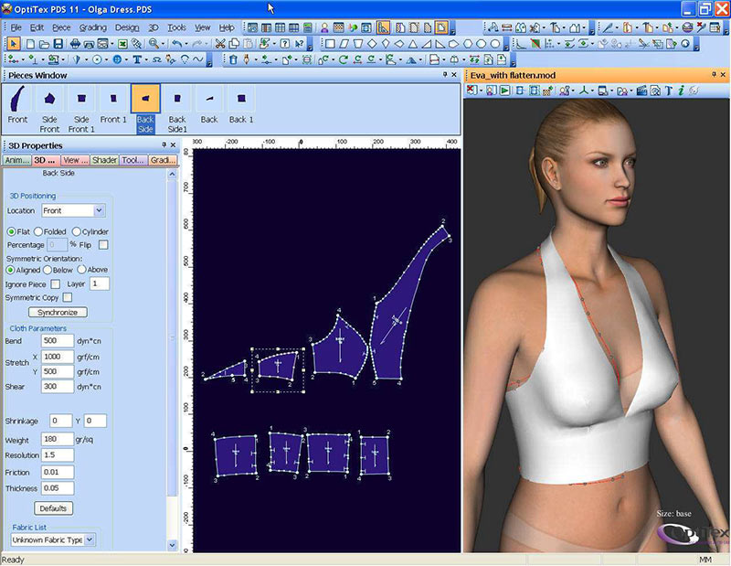Select the Text tool icon
Viewport: 731px width, 566px height.
(137, 59)
